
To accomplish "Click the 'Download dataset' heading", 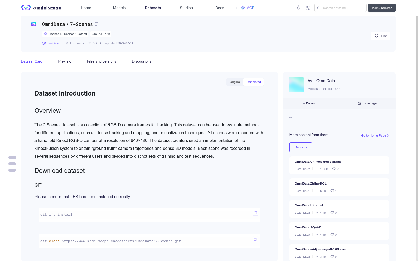I will click(60, 171).
